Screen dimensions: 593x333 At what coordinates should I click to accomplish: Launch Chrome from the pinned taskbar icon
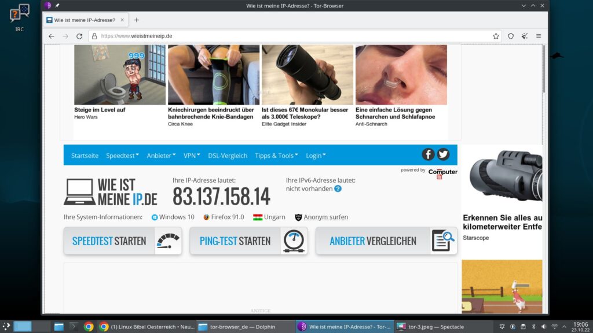pyautogui.click(x=89, y=327)
